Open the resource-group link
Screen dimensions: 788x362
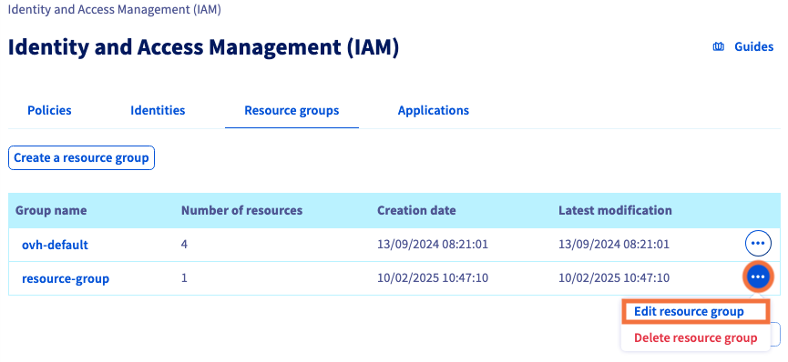66,278
